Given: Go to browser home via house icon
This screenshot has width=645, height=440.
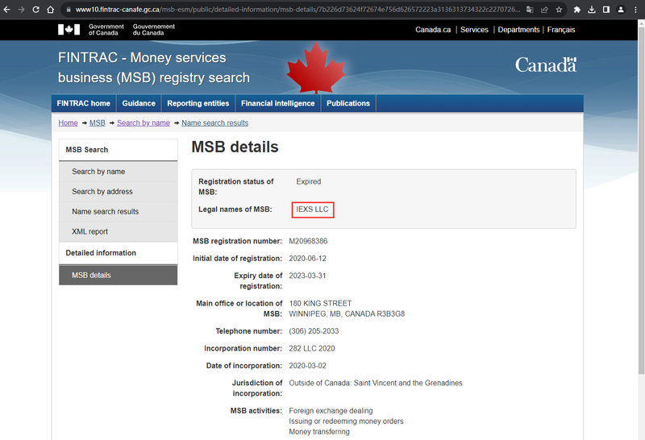Looking at the screenshot, I should [50, 10].
